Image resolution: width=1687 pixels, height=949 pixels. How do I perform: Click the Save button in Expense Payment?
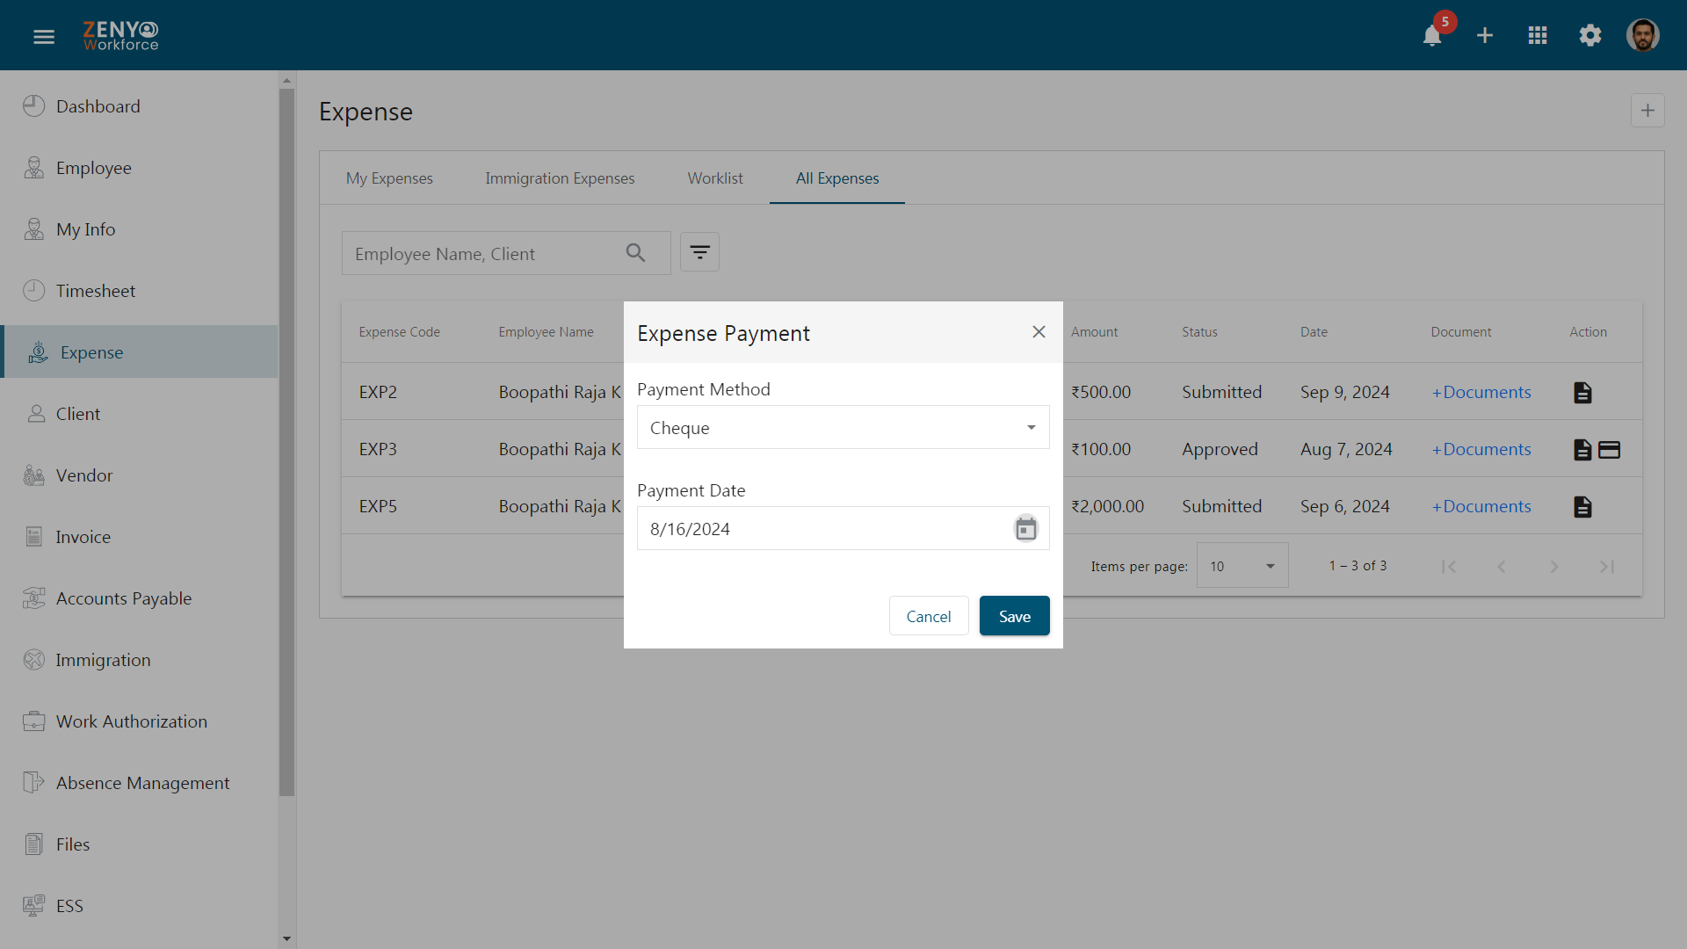tap(1013, 615)
